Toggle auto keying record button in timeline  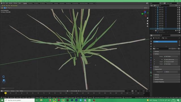coord(67,91)
